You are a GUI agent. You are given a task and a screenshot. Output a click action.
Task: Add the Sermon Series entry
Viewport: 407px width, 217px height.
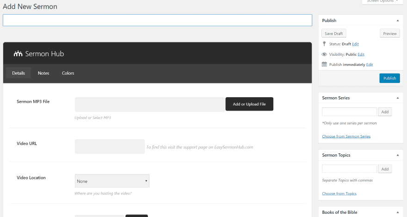pos(385,112)
